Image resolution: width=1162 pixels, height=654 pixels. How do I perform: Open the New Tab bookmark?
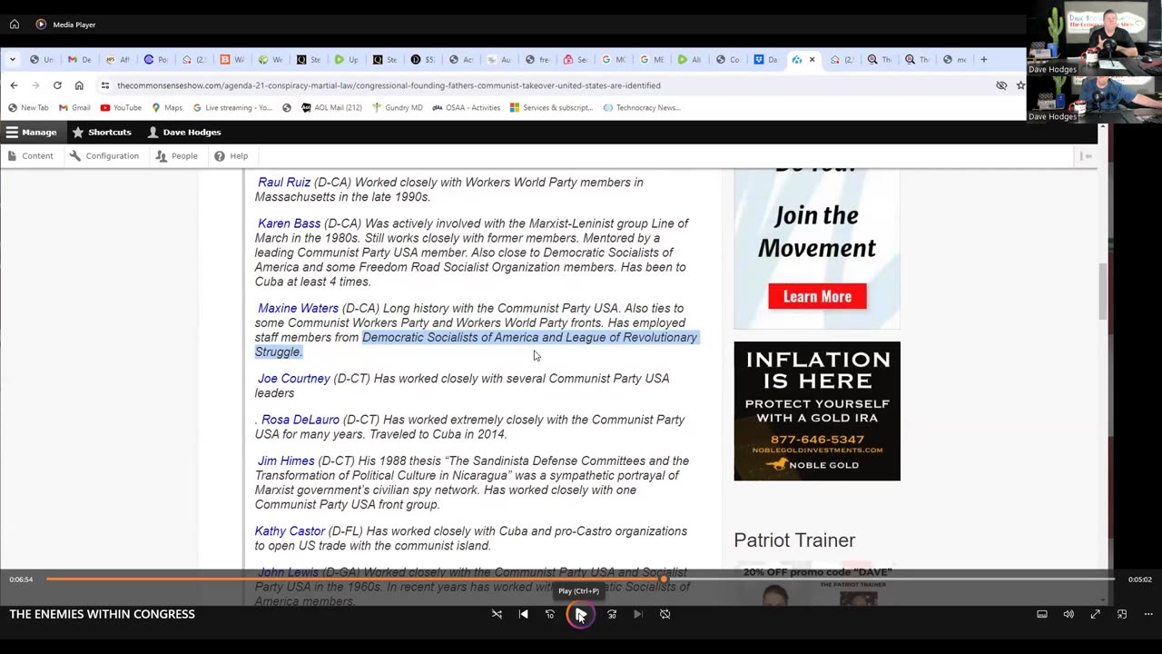point(28,107)
